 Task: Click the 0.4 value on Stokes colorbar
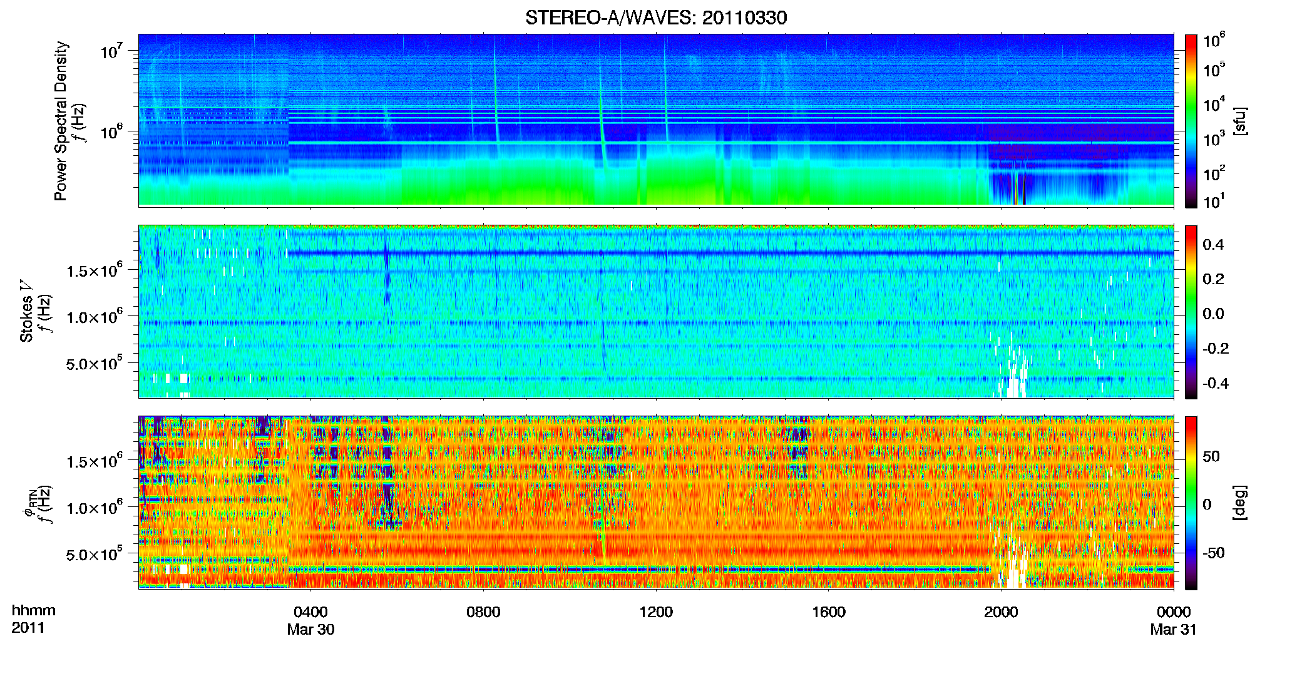[1213, 245]
